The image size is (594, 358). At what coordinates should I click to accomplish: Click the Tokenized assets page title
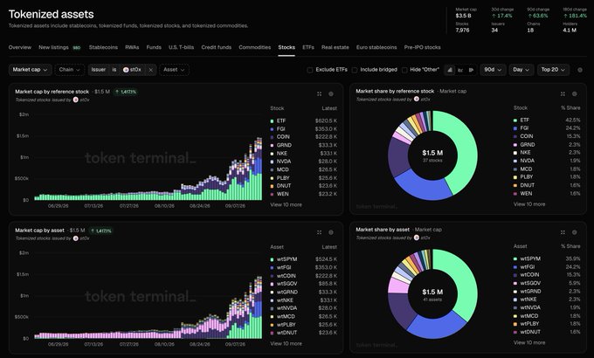tap(52, 14)
